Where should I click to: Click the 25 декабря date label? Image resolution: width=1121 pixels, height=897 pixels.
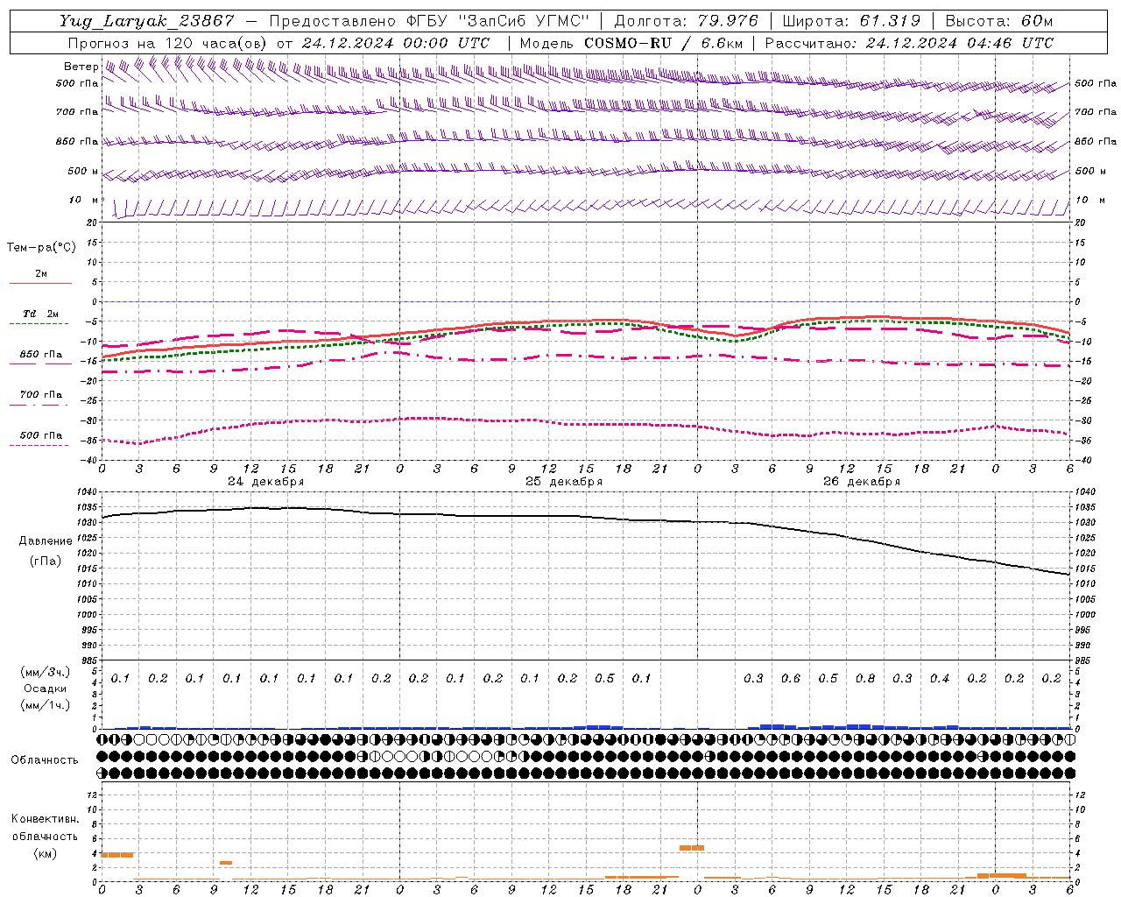(564, 482)
